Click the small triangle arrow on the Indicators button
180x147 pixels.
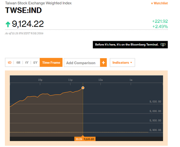131,63
